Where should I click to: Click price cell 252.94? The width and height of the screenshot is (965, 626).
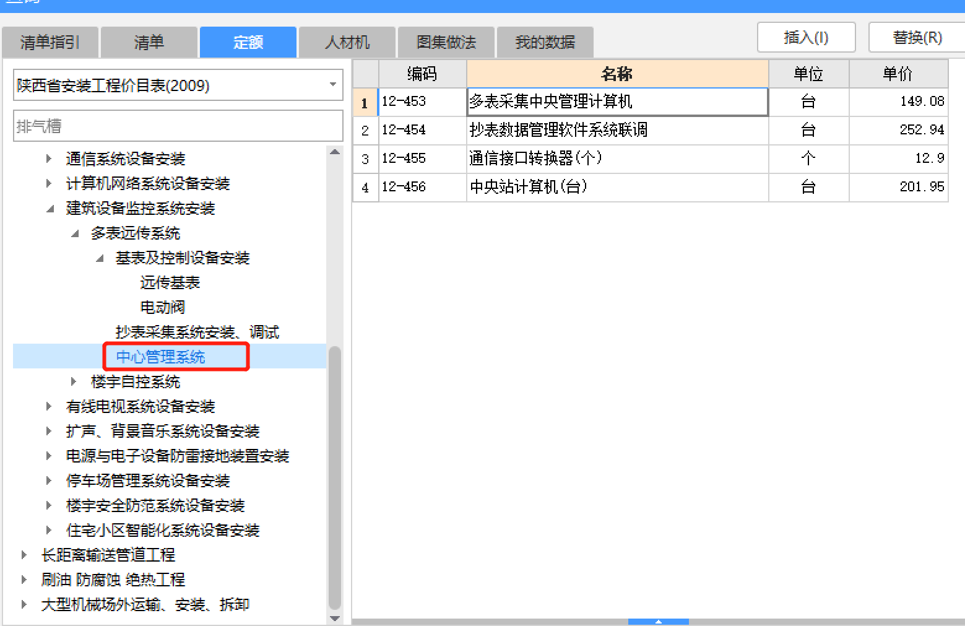[898, 130]
